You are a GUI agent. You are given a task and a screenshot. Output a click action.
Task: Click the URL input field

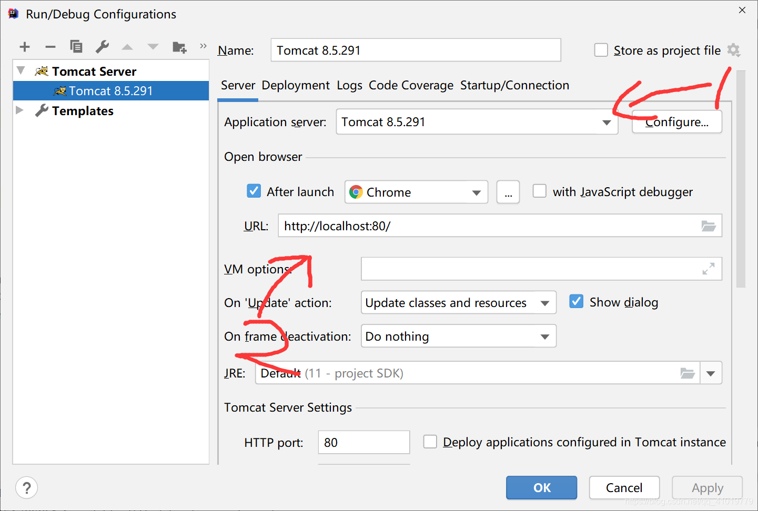(x=500, y=226)
